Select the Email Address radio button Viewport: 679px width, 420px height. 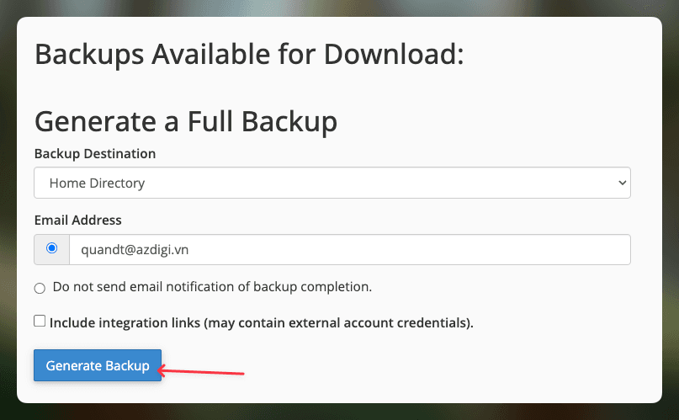tap(52, 248)
